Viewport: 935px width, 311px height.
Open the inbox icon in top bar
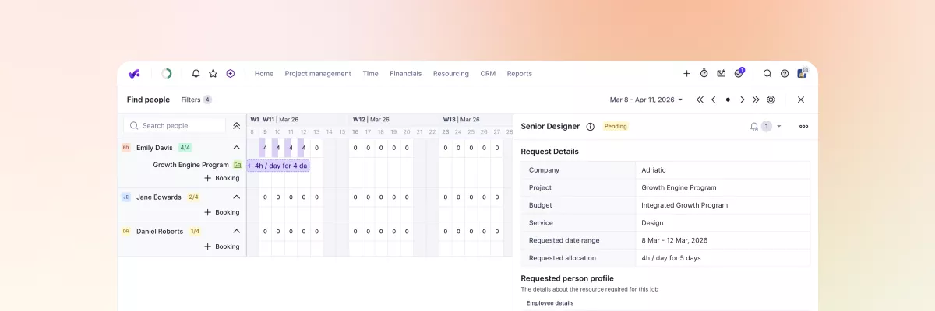click(x=722, y=74)
